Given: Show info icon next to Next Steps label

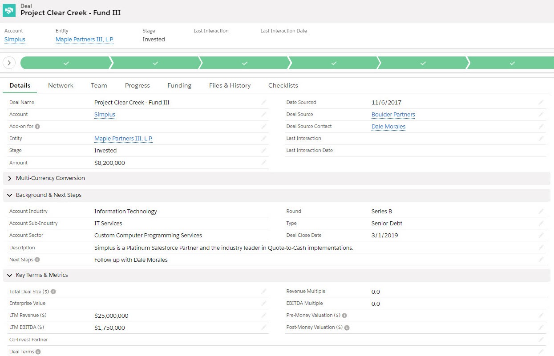Looking at the screenshot, I should click(37, 260).
